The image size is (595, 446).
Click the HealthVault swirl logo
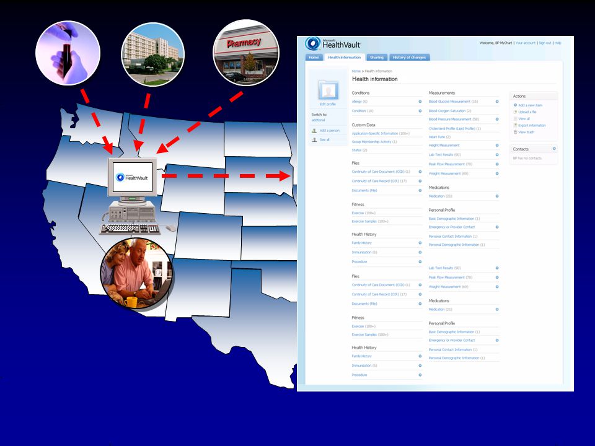[x=312, y=43]
